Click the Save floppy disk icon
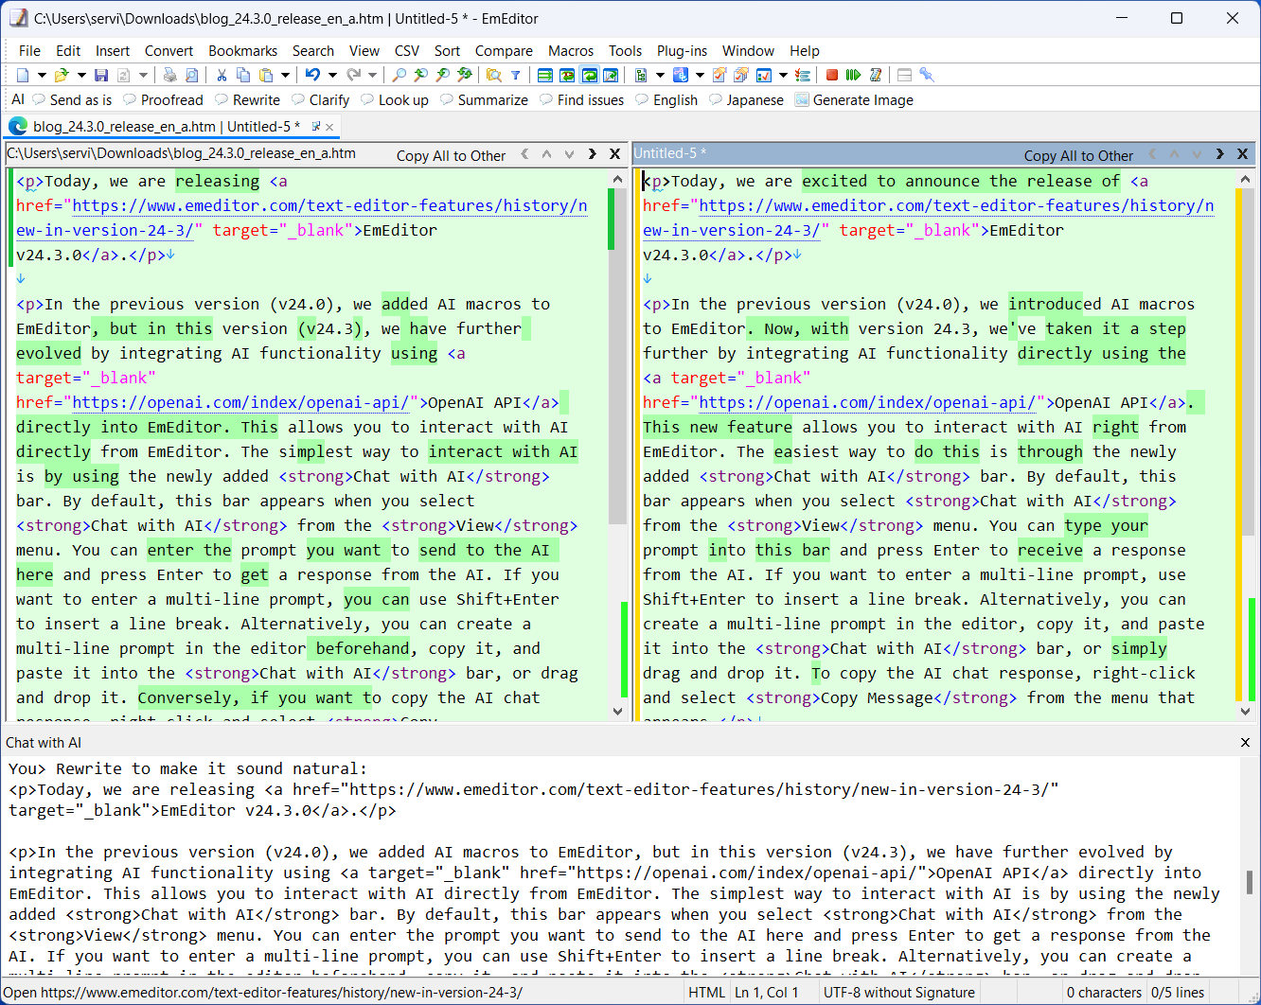1261x1005 pixels. (x=101, y=75)
